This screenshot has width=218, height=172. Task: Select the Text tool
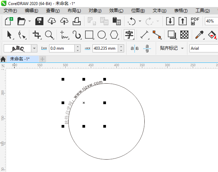point(129,35)
